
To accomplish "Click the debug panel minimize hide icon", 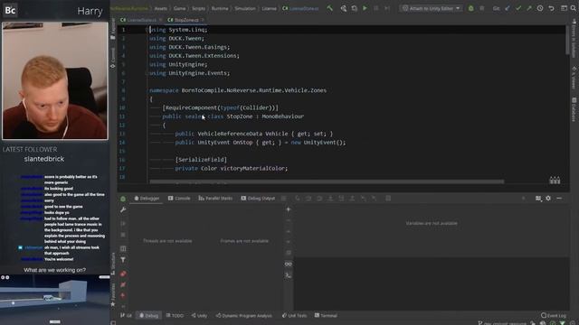I will click(559, 199).
